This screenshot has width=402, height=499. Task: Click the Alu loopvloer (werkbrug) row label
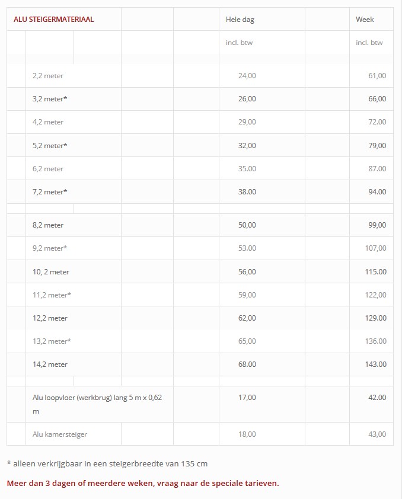[97, 405]
